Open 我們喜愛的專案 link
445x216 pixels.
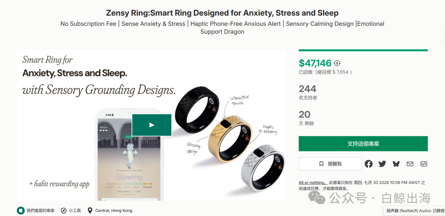(40, 210)
